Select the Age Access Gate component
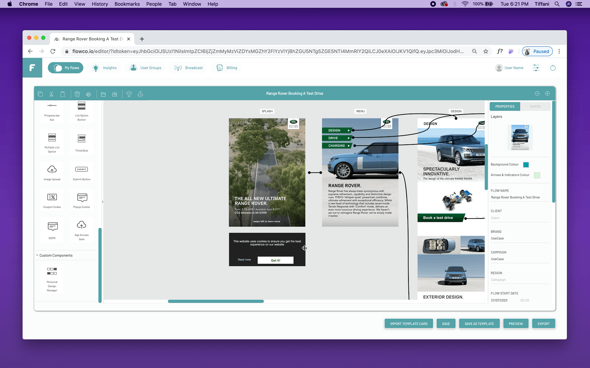This screenshot has width=590, height=368. tap(81, 230)
